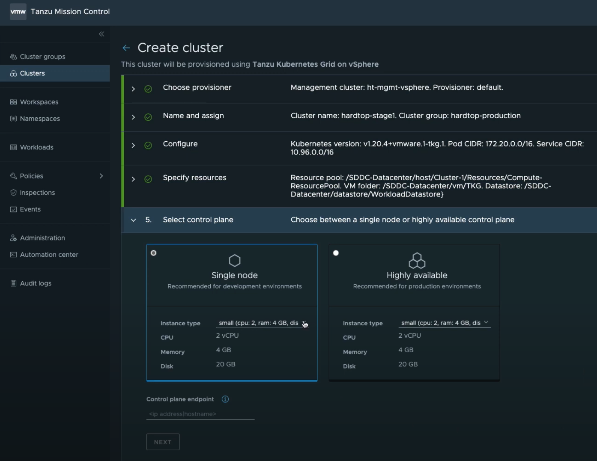The height and width of the screenshot is (461, 597).
Task: Click the Control plane endpoint label
Action: [x=180, y=399]
